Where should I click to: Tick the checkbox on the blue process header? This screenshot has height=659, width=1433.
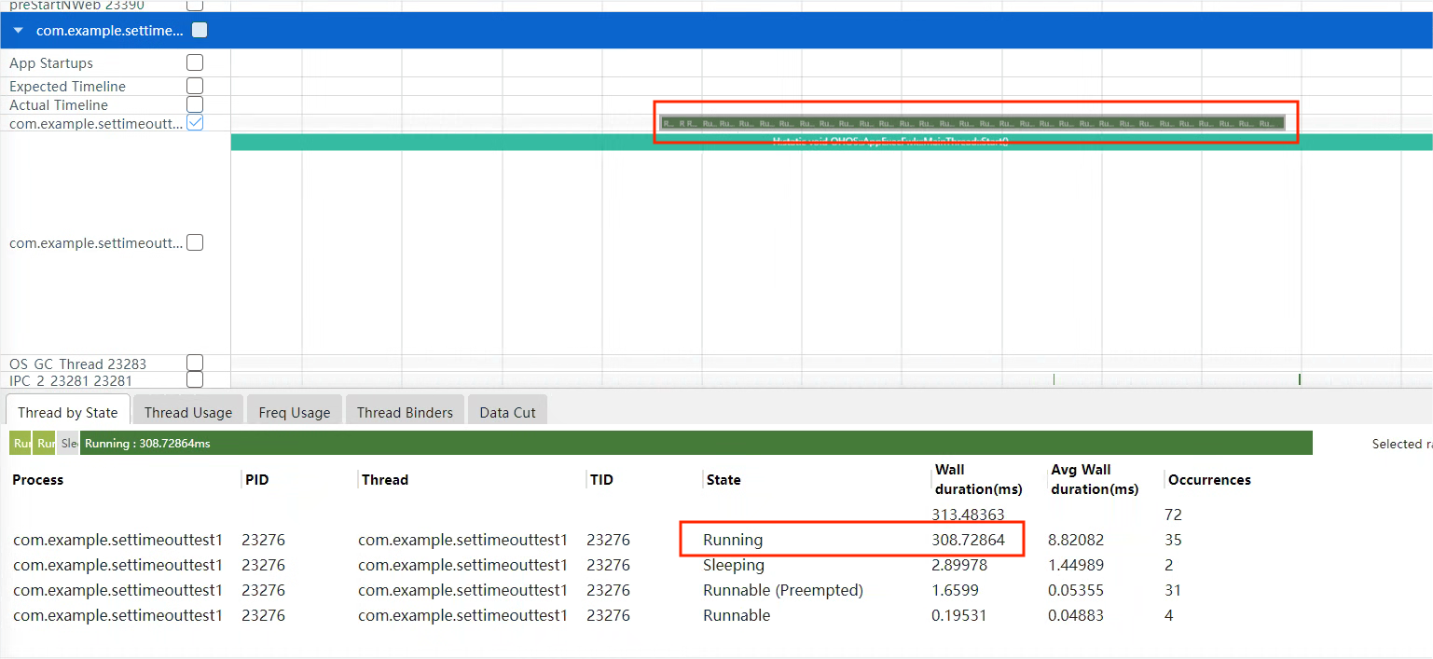click(200, 31)
